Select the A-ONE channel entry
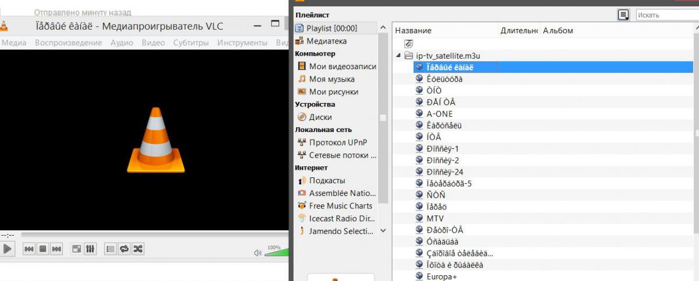 point(439,113)
